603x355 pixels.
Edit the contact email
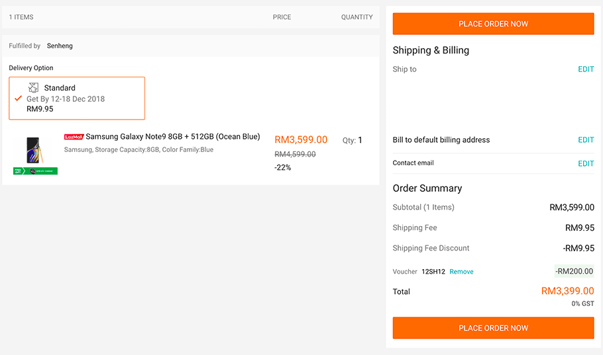click(586, 163)
